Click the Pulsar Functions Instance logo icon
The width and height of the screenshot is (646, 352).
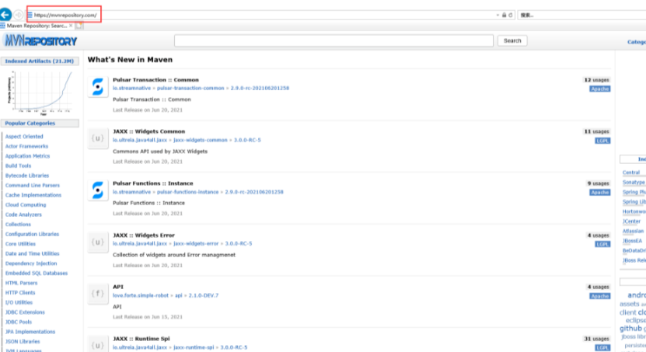[98, 190]
